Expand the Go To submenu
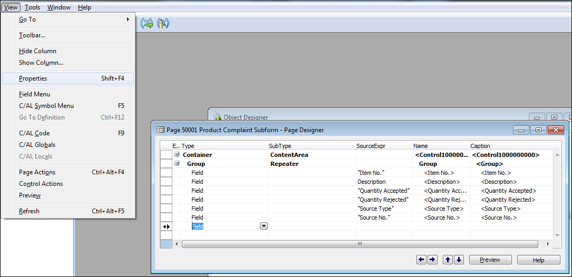Screen dimensions: 572x277 click(x=68, y=19)
